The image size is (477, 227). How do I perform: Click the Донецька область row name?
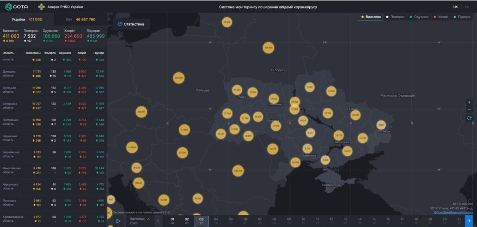pos(9,73)
